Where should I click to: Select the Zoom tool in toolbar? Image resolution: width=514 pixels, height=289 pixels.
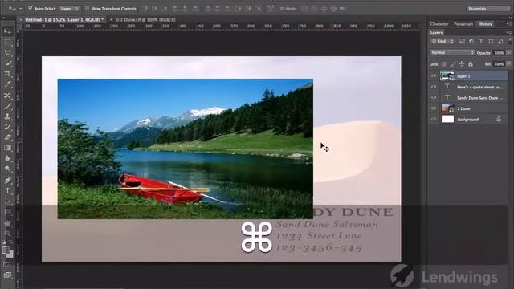7,234
